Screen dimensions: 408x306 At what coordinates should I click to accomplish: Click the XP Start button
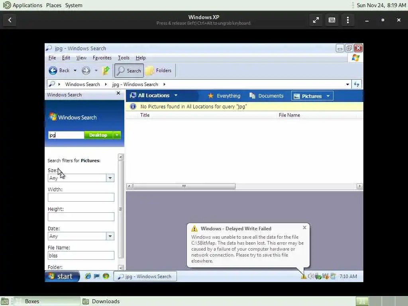[62, 277]
